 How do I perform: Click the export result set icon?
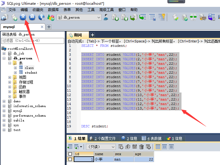coord(70,147)
